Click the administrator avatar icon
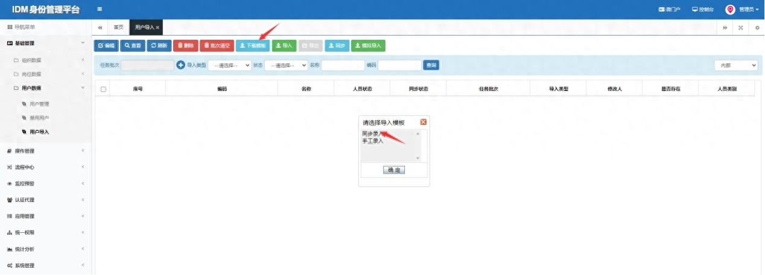The height and width of the screenshot is (275, 765). pyautogui.click(x=730, y=10)
